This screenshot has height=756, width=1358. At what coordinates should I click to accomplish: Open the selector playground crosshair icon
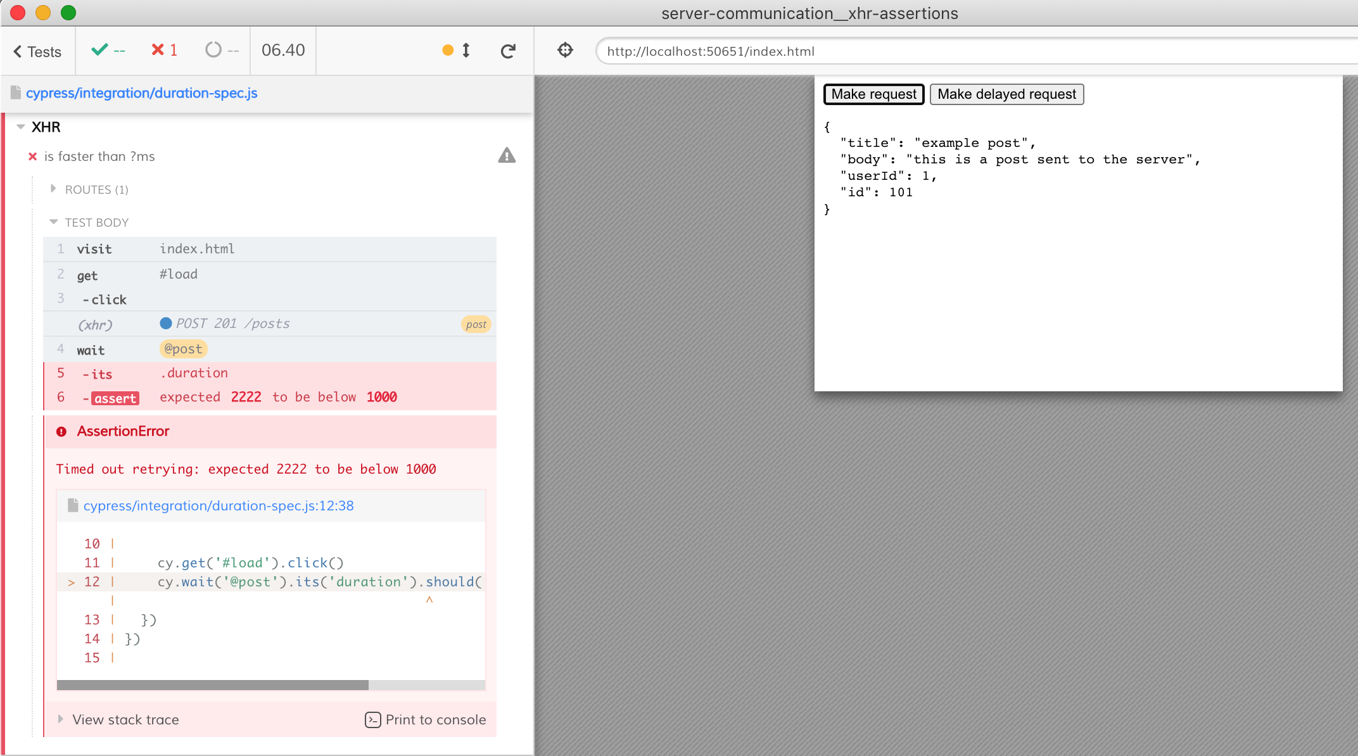(565, 50)
